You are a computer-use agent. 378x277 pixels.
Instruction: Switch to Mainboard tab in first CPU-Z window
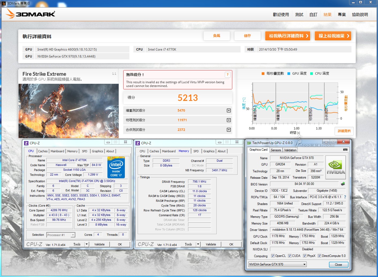click(57, 151)
